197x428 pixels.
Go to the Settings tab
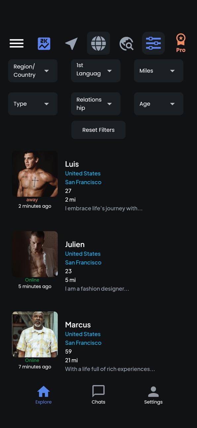[153, 395]
